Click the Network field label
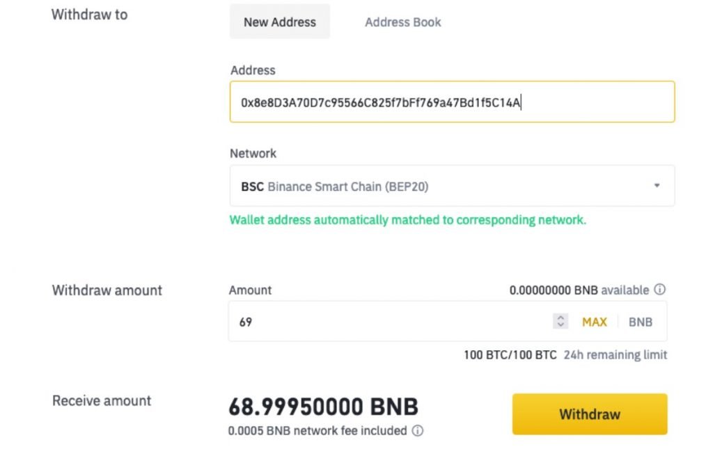Image resolution: width=713 pixels, height=470 pixels. point(253,153)
